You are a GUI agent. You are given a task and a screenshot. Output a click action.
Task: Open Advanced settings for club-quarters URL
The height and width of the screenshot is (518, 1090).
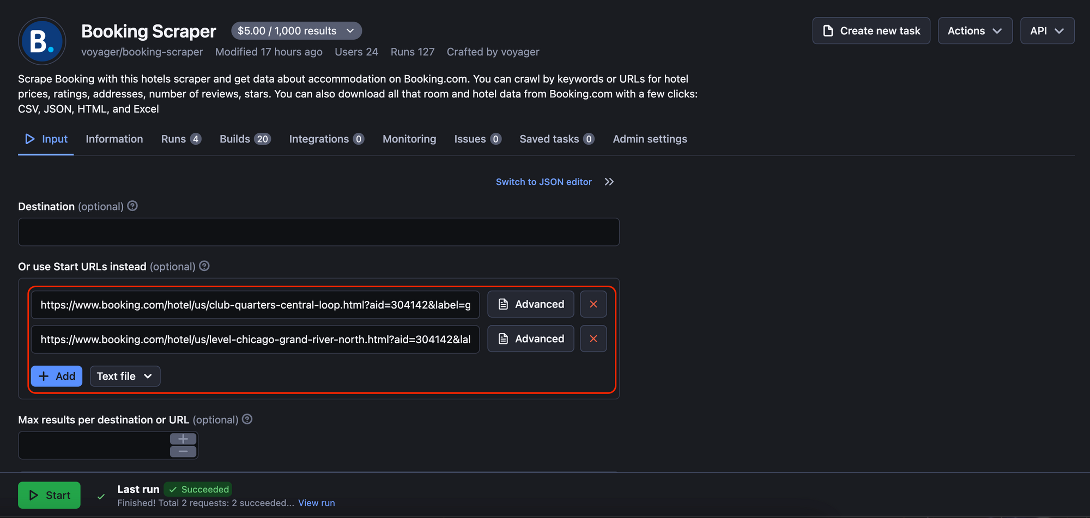tap(531, 304)
